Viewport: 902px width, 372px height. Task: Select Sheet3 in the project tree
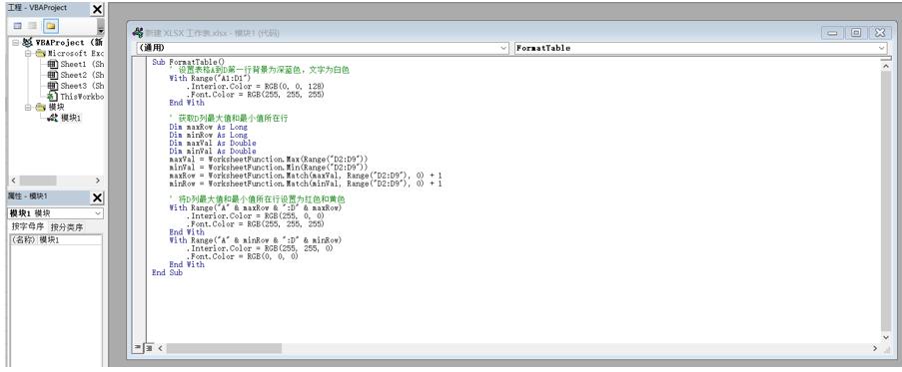pyautogui.click(x=81, y=86)
